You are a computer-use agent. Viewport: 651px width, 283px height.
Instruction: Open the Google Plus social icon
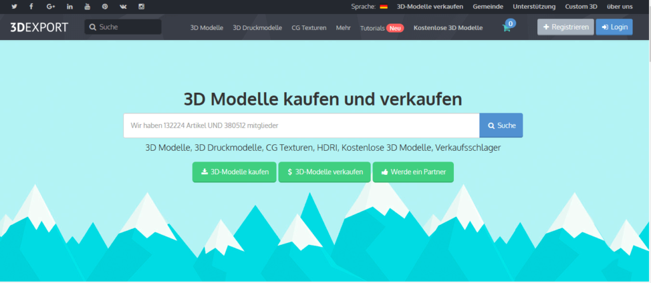click(51, 6)
